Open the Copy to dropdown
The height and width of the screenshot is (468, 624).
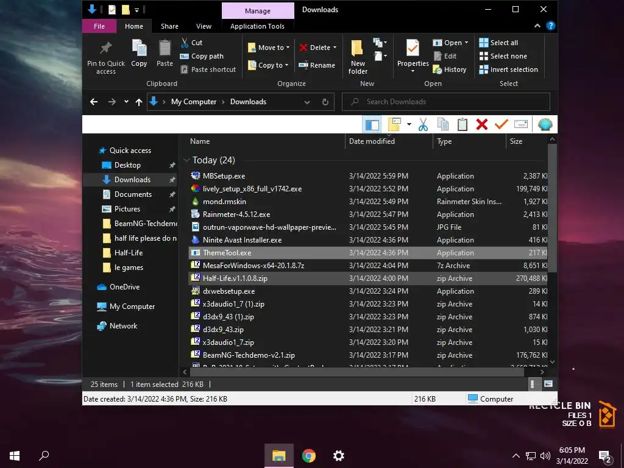pos(268,65)
